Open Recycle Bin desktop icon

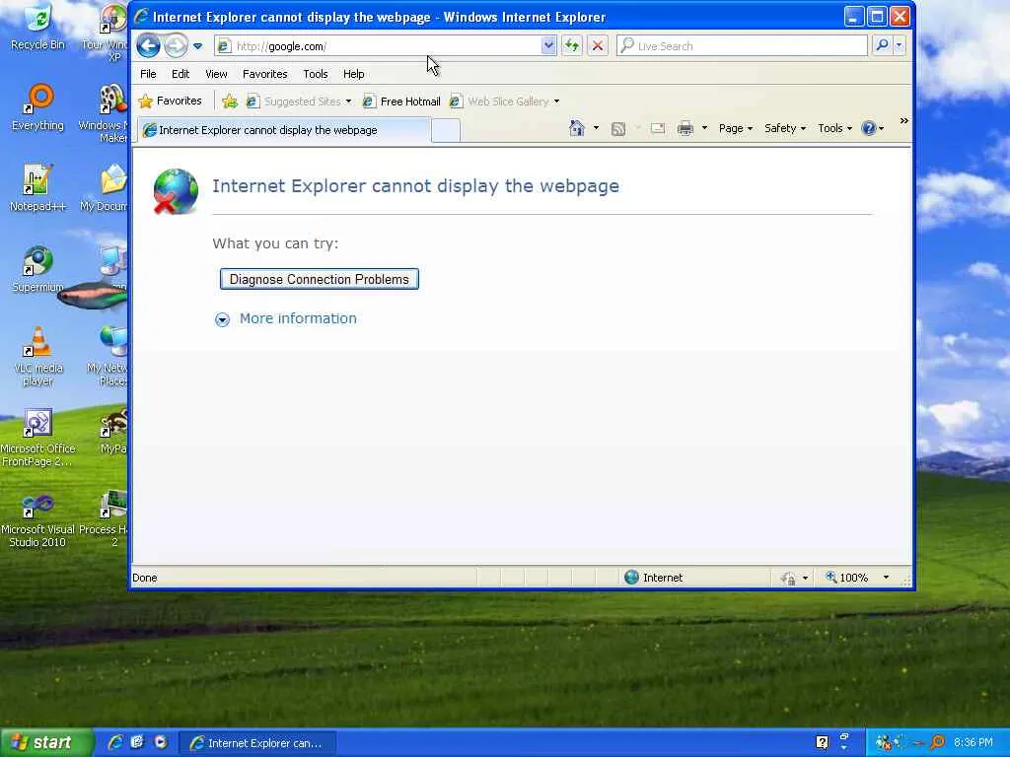[38, 29]
